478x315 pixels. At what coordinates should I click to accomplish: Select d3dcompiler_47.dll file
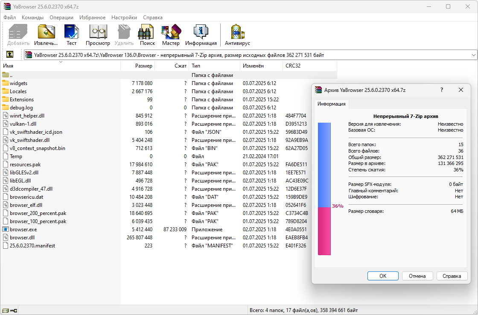point(31,188)
